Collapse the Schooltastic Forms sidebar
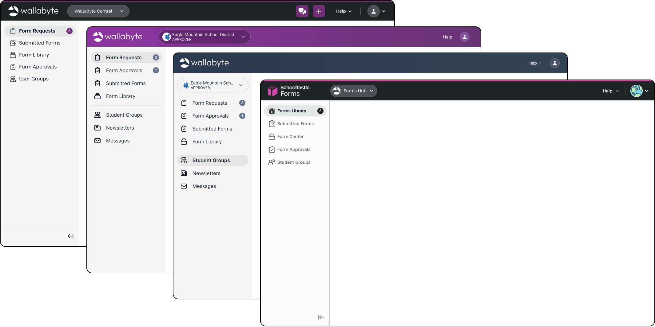Image resolution: width=655 pixels, height=327 pixels. (321, 317)
